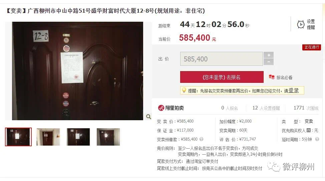The width and height of the screenshot is (325, 181).
Task: Select the third door thumbnail
Action: (x=78, y=137)
